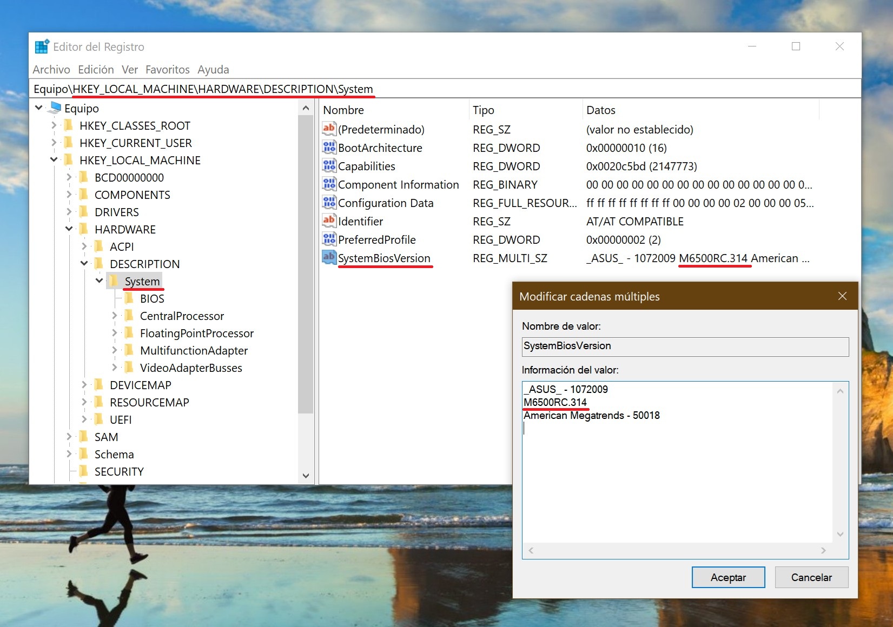Click the Identifier string value icon
This screenshot has height=627, width=893.
point(329,221)
